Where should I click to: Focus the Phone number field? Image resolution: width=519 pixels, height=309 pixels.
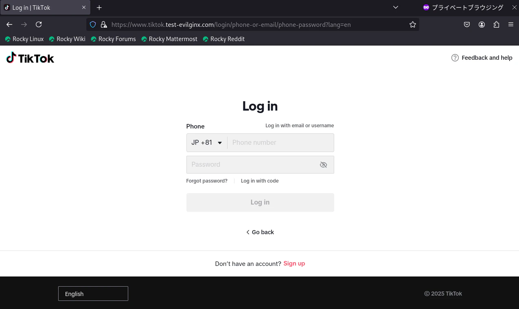[x=280, y=143]
